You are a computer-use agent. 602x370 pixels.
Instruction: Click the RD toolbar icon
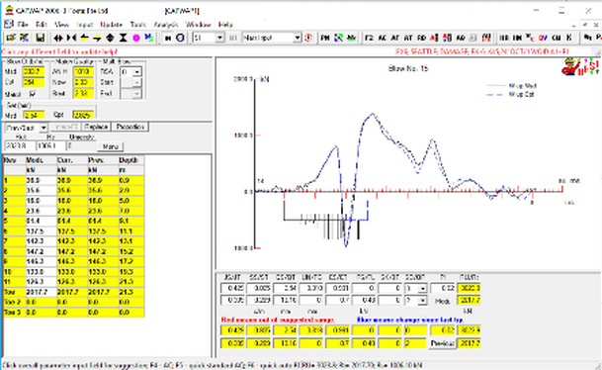click(421, 38)
